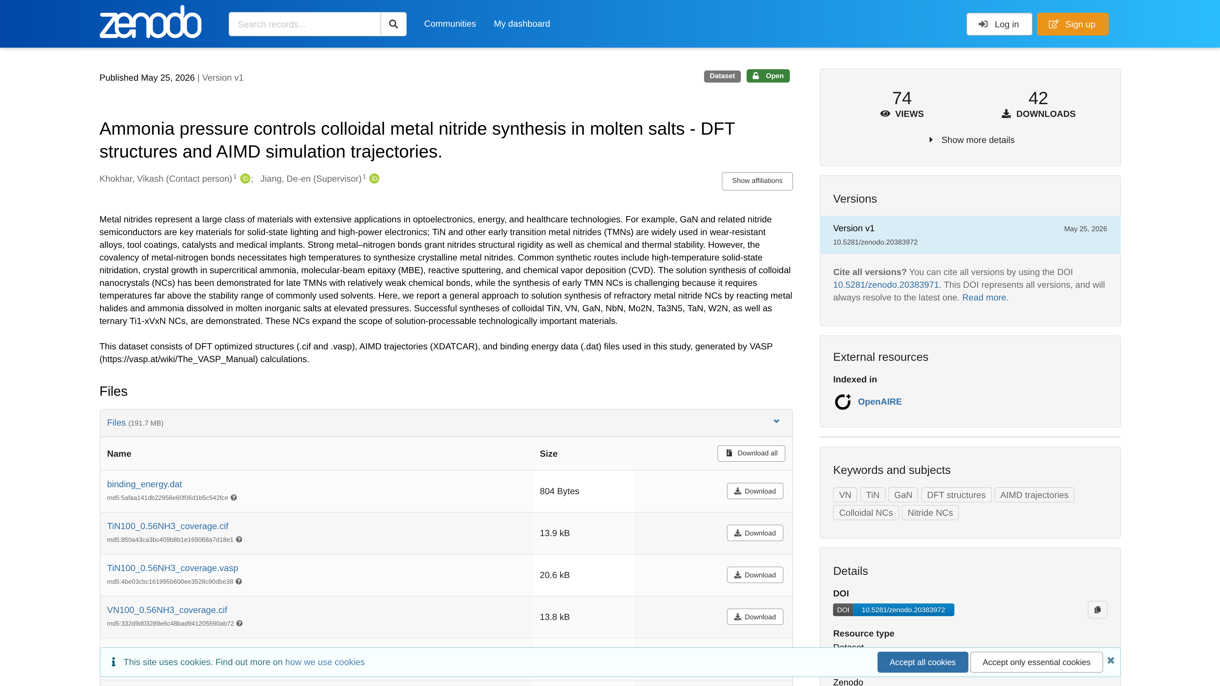Open the how we use cookies link

pos(325,662)
